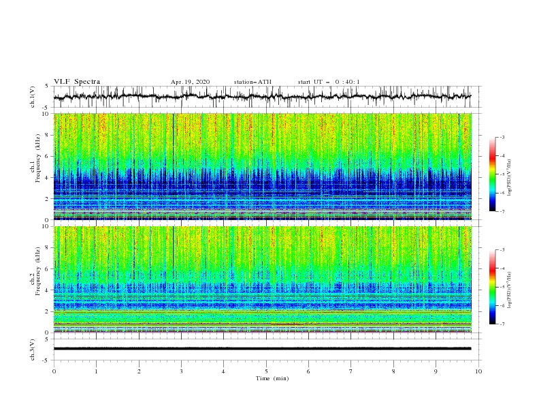Click the "station=ATH" label
539x417 pixels.
coord(252,82)
